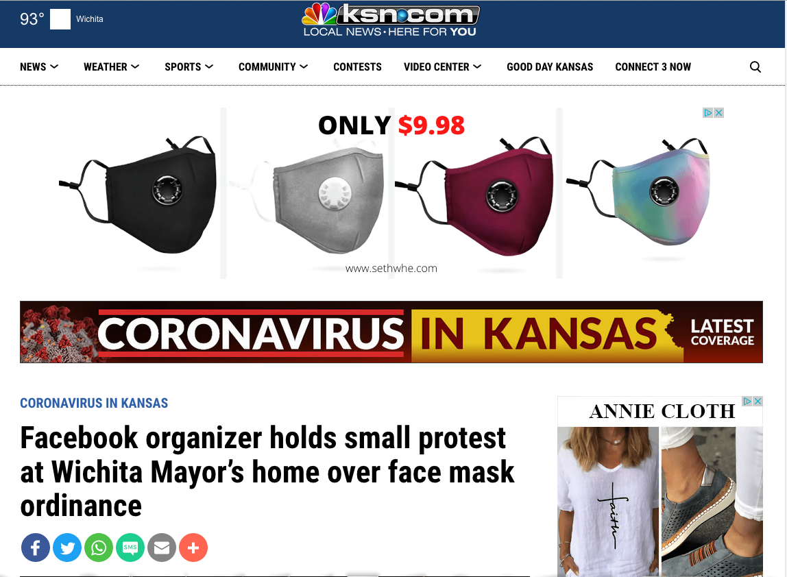
Task: Expand the Sports dropdown menu
Action: 189,66
